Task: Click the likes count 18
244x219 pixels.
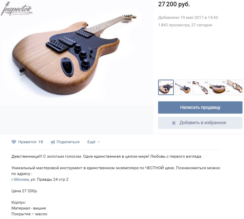Action: point(41,142)
